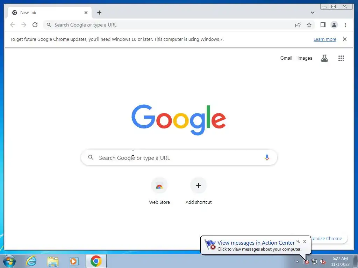Open the Google apps grid
Viewport: 358px width, 268px height.
[341, 58]
